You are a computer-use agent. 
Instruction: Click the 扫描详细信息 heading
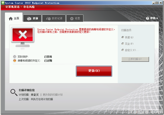click(x=27, y=90)
